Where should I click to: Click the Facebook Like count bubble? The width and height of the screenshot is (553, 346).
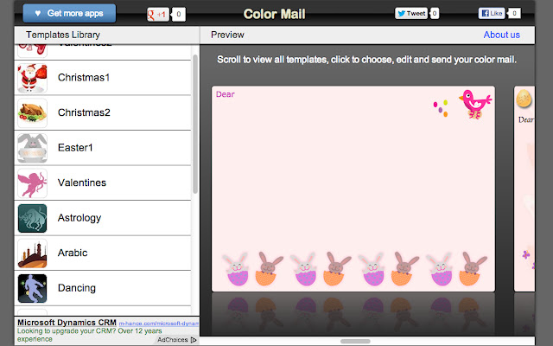(x=514, y=14)
